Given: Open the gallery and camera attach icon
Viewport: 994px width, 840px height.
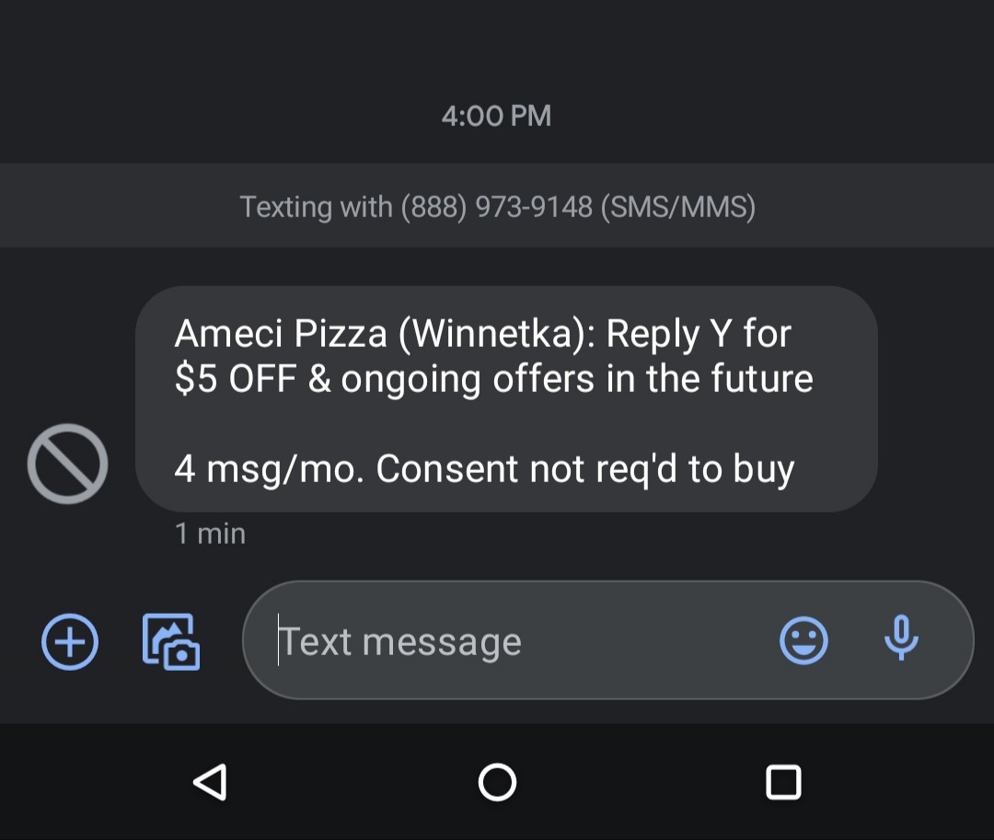Looking at the screenshot, I should [171, 640].
